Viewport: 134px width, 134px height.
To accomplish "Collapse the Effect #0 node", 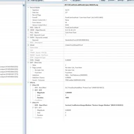I will click(x=31, y=85).
